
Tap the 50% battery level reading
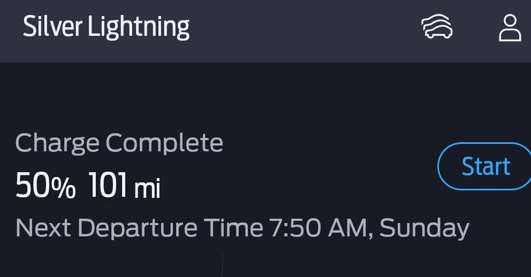point(45,186)
